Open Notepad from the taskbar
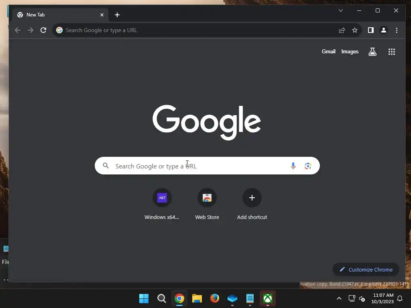 (x=250, y=298)
